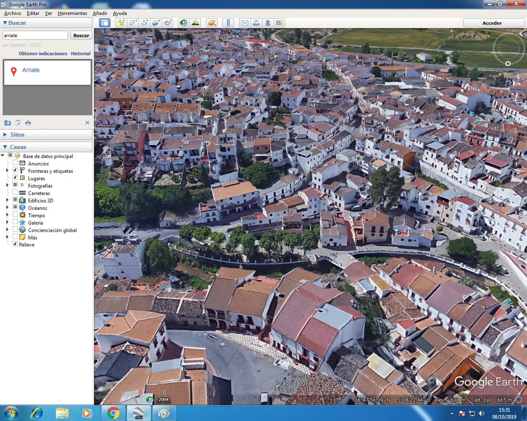Choose the Add Path tool
Screen dimensions: 527x421
click(x=144, y=23)
